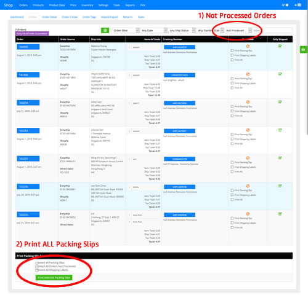Image resolution: width=308 pixels, height=306 pixels.
Task: Go to the Dashboard tab
Action: [x=17, y=17]
